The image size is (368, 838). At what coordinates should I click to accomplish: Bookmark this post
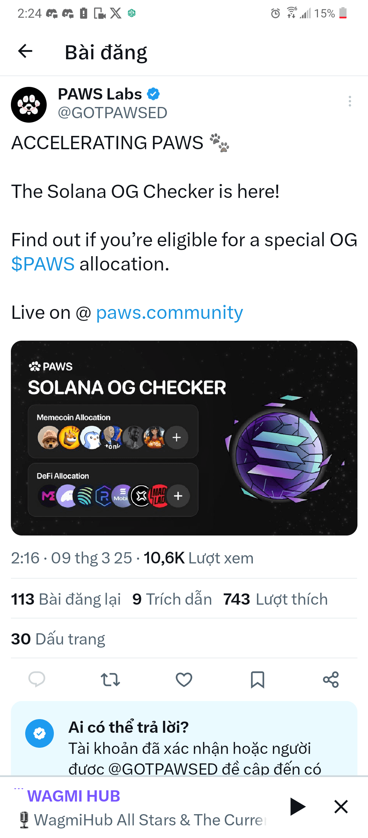click(258, 680)
